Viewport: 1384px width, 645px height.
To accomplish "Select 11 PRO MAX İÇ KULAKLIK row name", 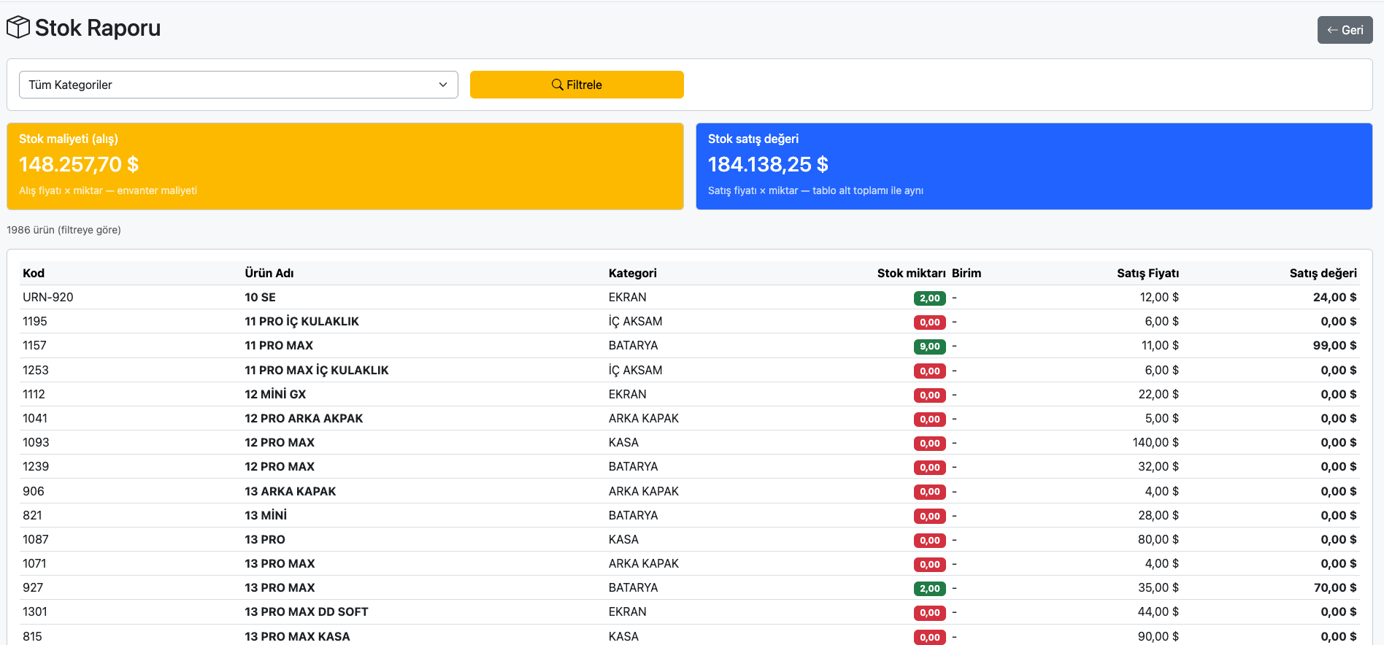I will 317,370.
